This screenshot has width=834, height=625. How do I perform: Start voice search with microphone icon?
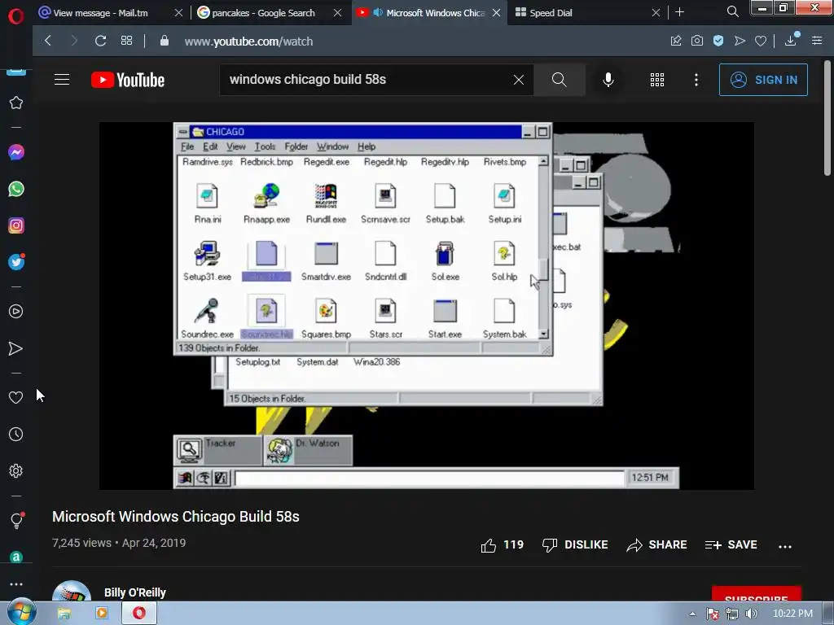pyautogui.click(x=608, y=80)
